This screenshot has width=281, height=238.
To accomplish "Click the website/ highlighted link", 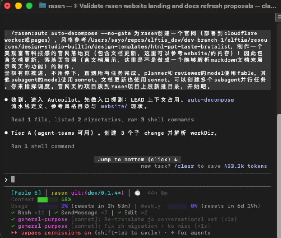I will pos(114,106).
